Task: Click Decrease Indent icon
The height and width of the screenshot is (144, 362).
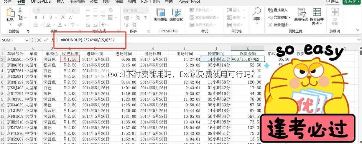Action: pyautogui.click(x=88, y=25)
